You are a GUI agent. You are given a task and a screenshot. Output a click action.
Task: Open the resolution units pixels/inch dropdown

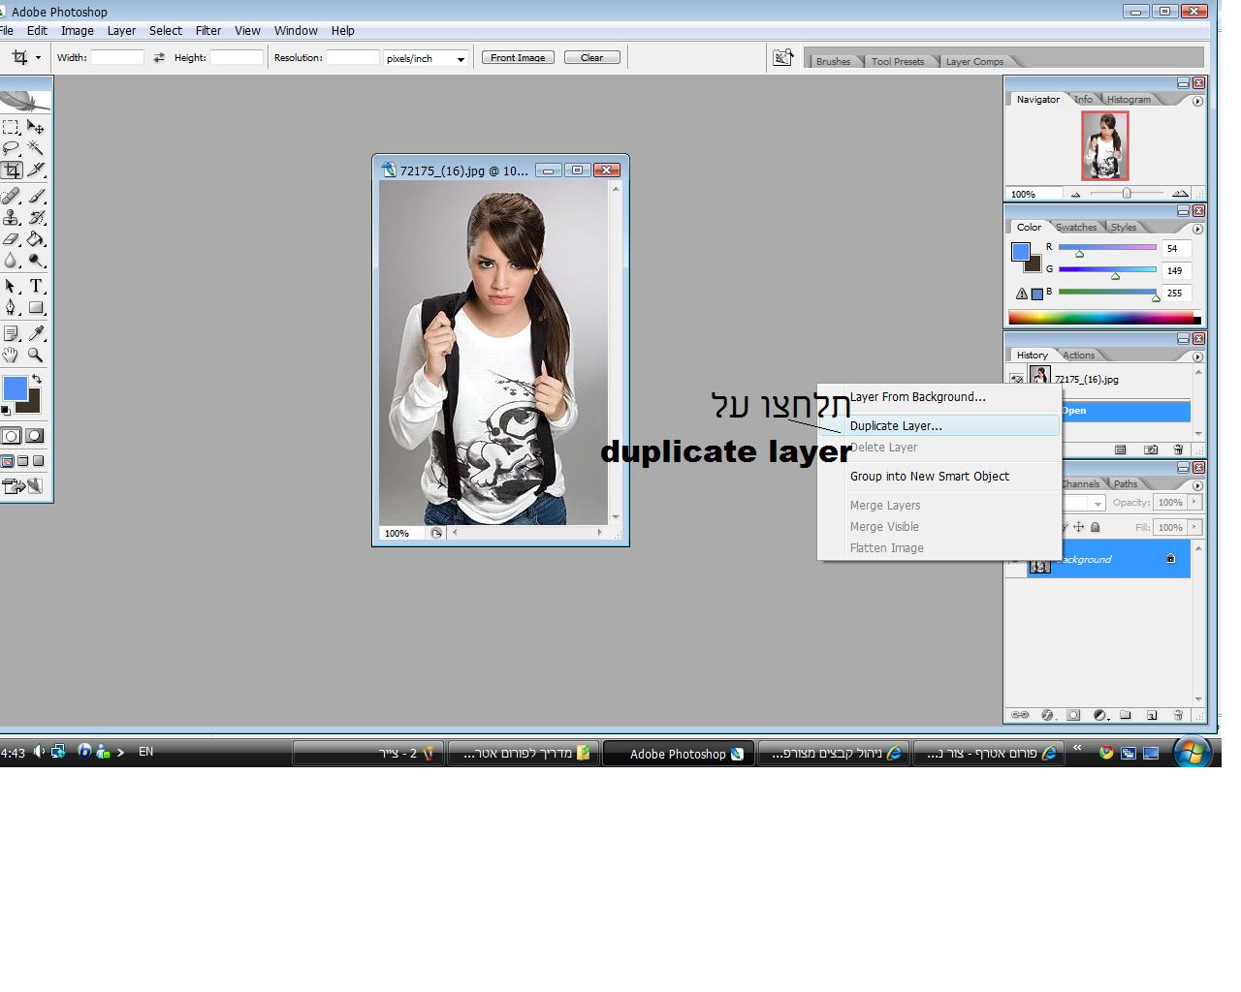click(x=427, y=58)
